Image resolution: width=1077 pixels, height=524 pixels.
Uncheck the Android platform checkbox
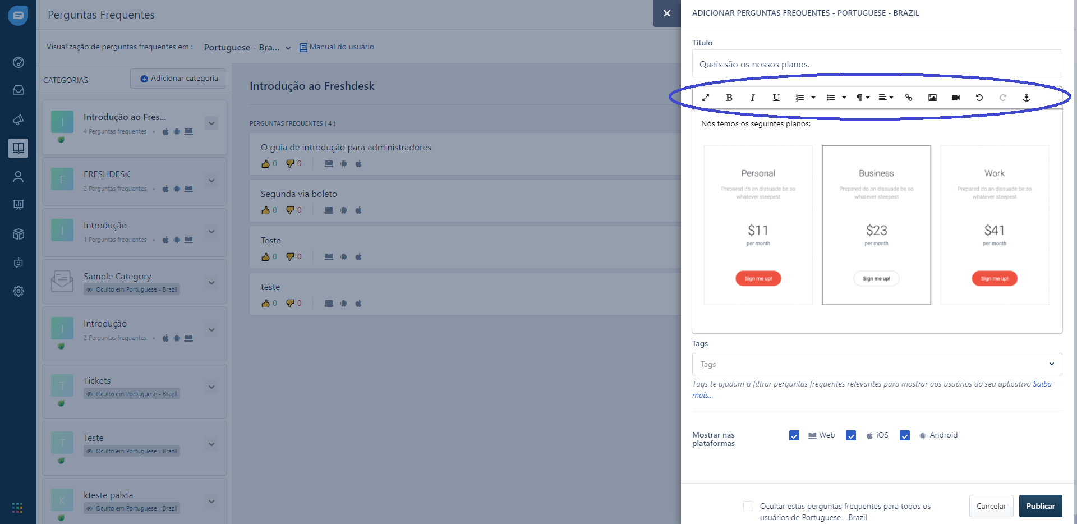(905, 435)
